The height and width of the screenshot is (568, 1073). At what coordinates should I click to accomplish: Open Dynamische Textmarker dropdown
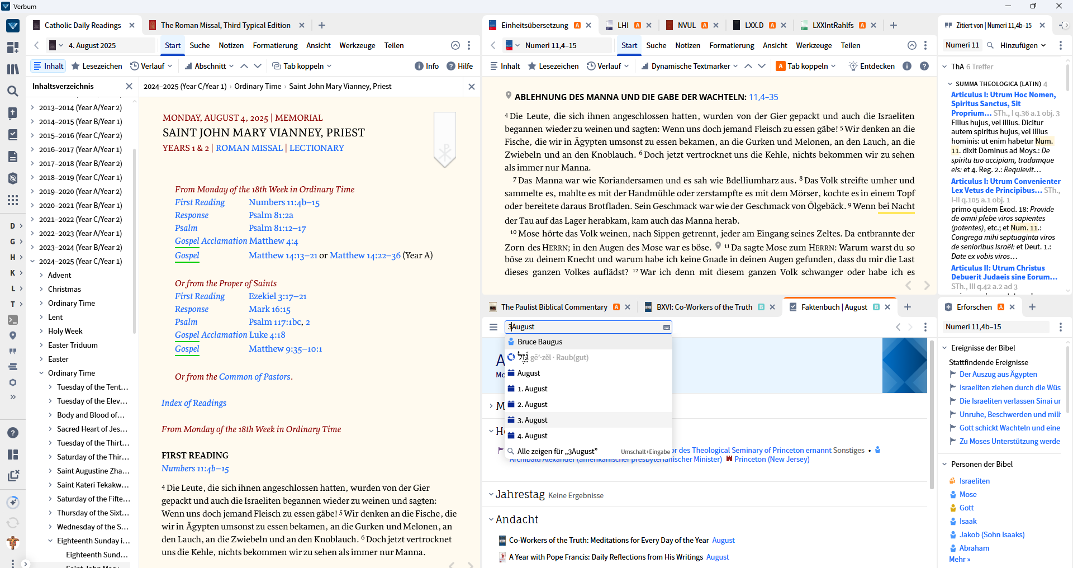(690, 66)
